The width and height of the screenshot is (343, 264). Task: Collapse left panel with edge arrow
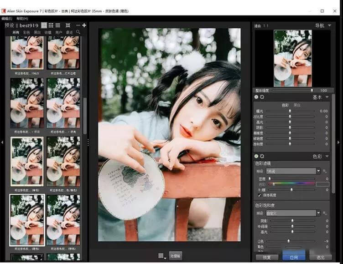click(x=2, y=142)
